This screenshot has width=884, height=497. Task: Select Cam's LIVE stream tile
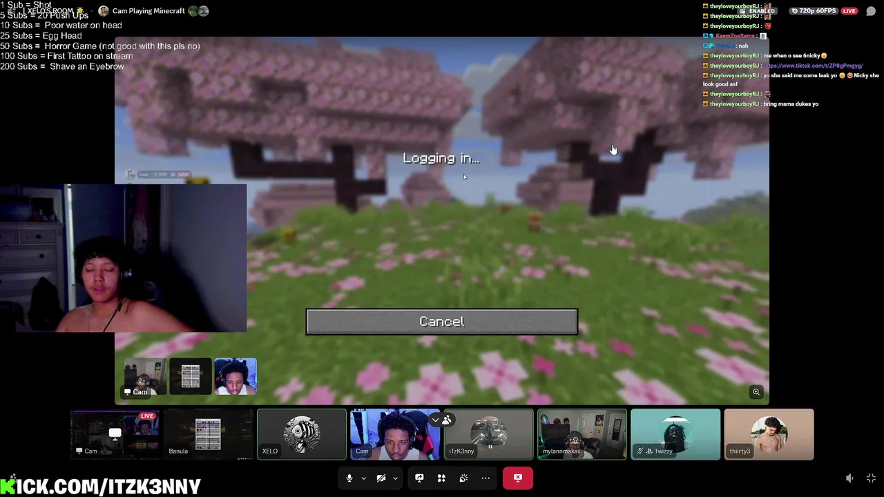[115, 434]
